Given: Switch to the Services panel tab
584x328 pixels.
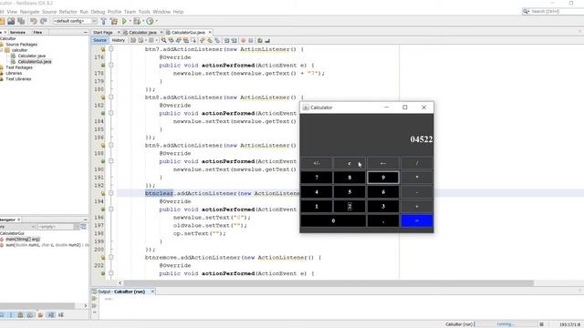Looking at the screenshot, I should pos(17,33).
